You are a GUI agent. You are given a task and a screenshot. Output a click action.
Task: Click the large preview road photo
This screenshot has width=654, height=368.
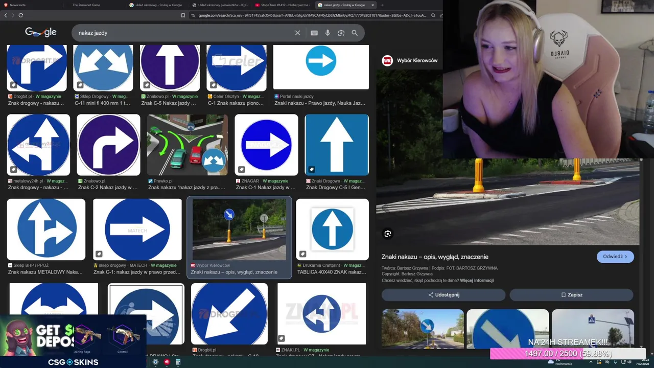[508, 202]
